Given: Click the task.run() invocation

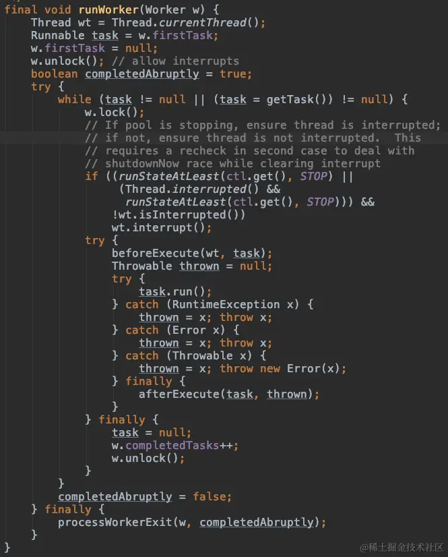Looking at the screenshot, I should [175, 291].
